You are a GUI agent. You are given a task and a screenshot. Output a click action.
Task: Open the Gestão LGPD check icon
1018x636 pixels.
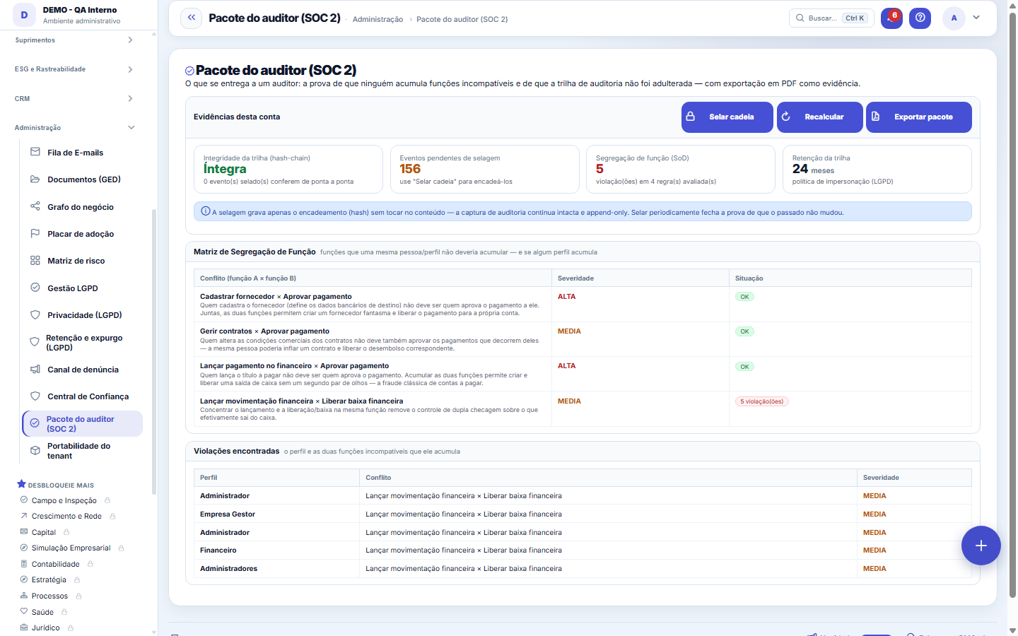pos(35,288)
